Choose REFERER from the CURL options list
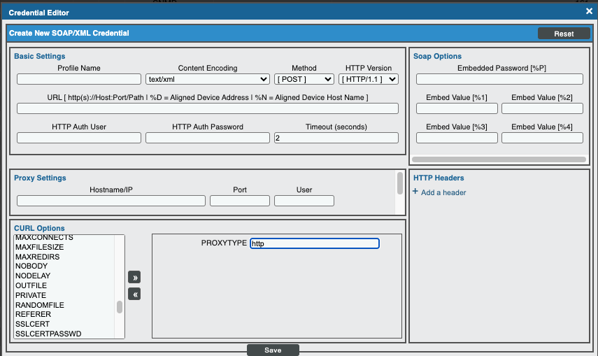 (32, 315)
